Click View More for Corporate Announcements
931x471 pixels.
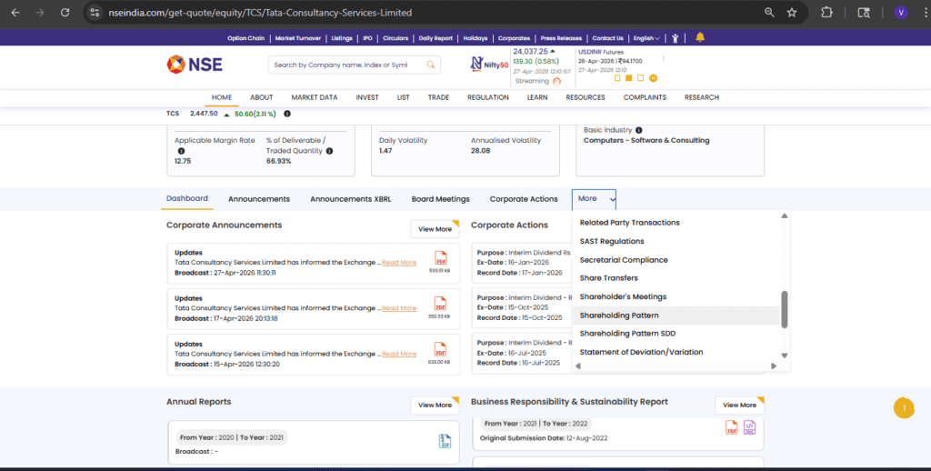click(435, 228)
